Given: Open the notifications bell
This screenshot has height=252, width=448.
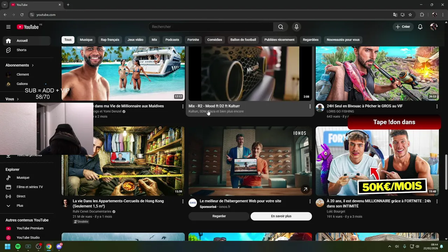Looking at the screenshot, I should click(420, 27).
